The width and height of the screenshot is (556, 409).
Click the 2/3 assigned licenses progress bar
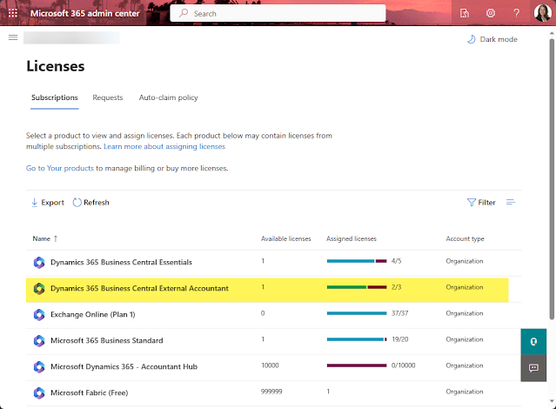[357, 287]
